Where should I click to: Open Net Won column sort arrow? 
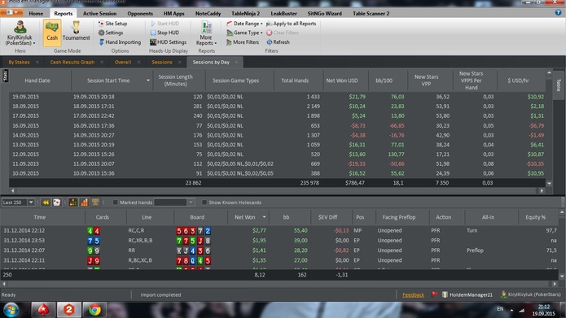265,217
